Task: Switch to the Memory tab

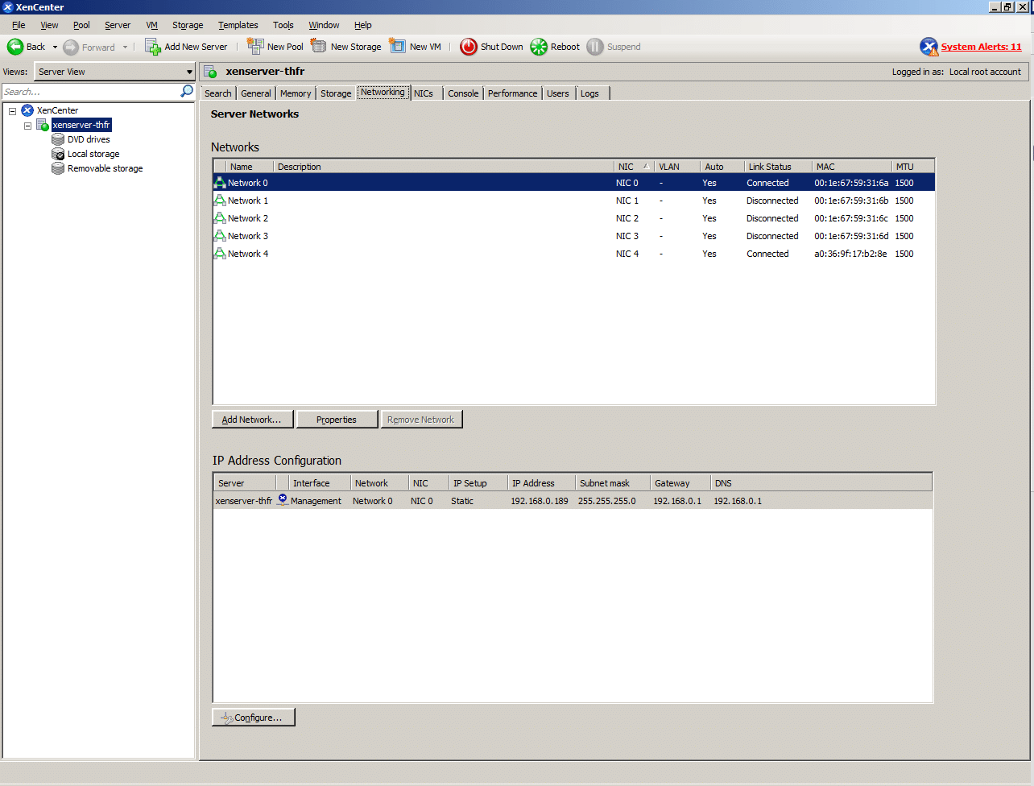Action: (296, 93)
